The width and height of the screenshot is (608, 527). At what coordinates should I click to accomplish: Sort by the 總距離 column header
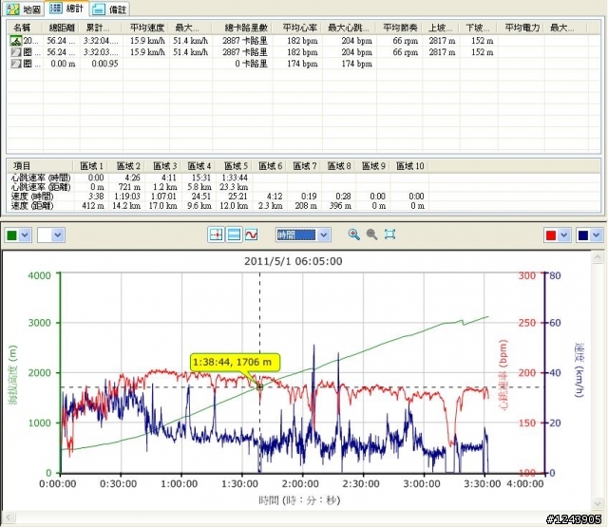point(62,28)
